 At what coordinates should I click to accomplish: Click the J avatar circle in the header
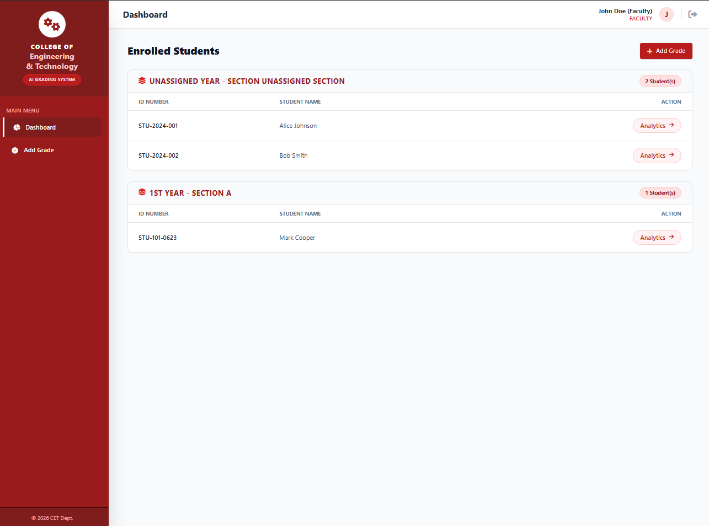[x=666, y=14]
